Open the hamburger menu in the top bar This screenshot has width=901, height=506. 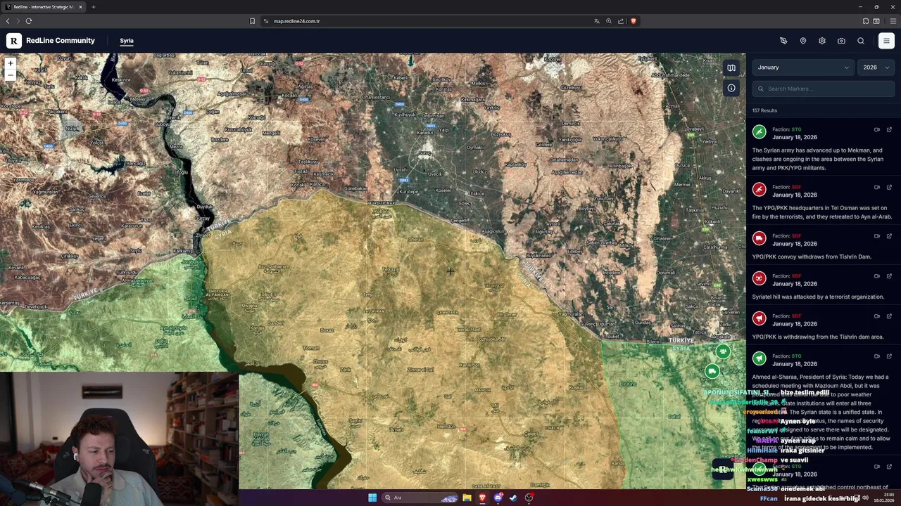pos(886,41)
